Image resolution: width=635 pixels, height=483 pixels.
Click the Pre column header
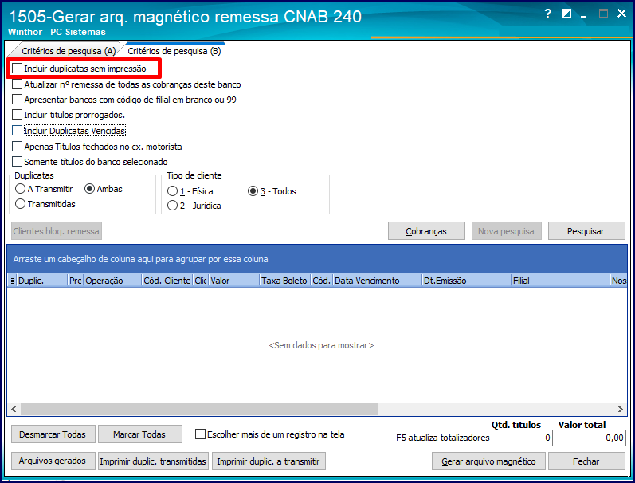point(76,281)
